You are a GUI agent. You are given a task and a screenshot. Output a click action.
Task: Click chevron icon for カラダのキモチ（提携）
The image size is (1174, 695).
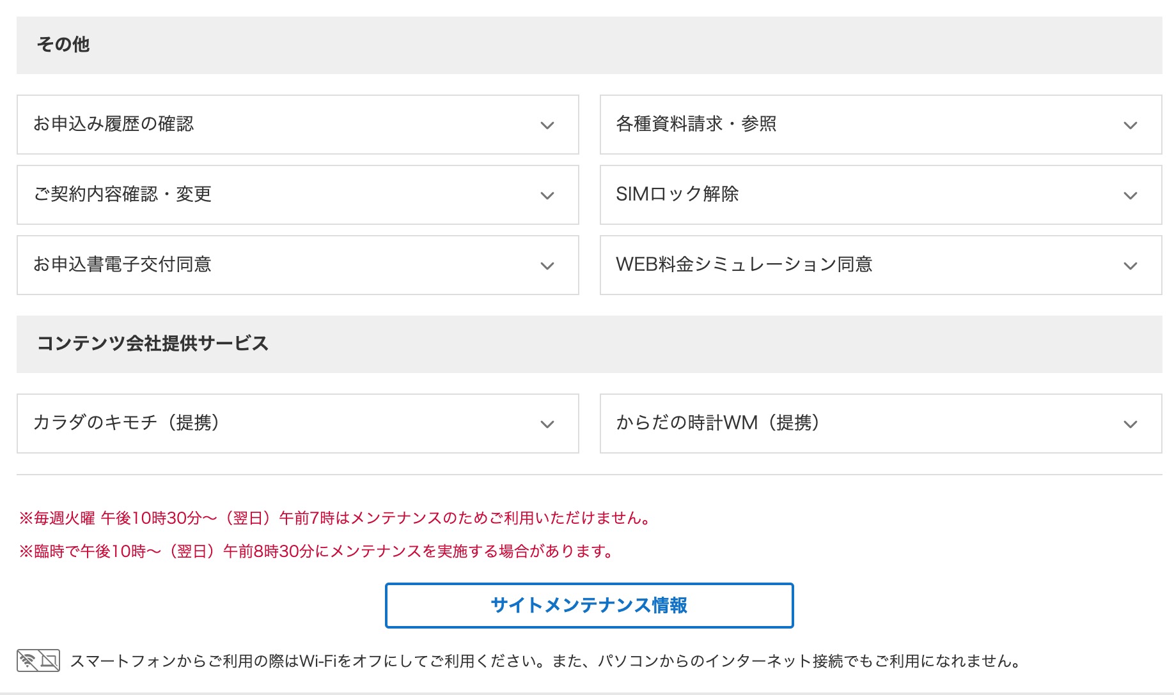coord(547,424)
